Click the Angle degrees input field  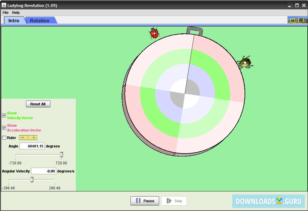pos(32,146)
